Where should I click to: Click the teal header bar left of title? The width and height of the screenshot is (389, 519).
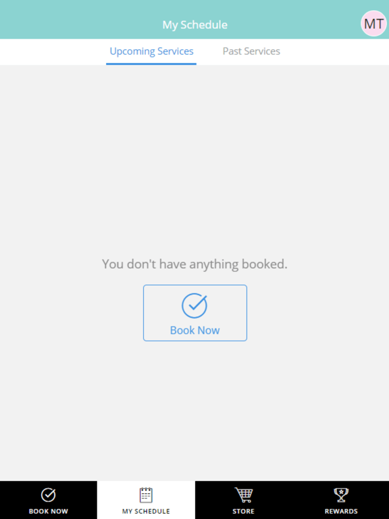coord(80,20)
